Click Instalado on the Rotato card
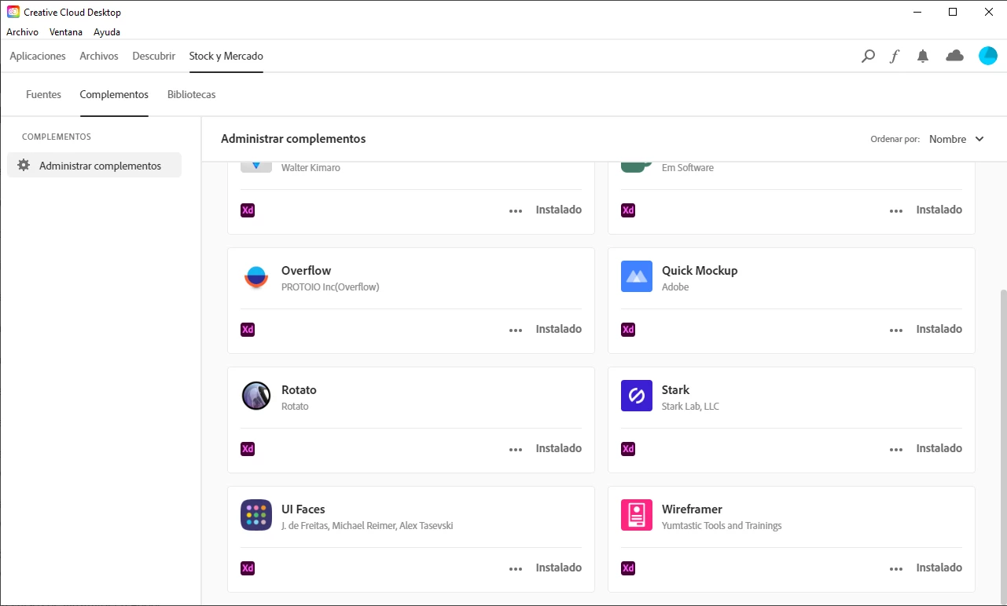 (x=559, y=448)
